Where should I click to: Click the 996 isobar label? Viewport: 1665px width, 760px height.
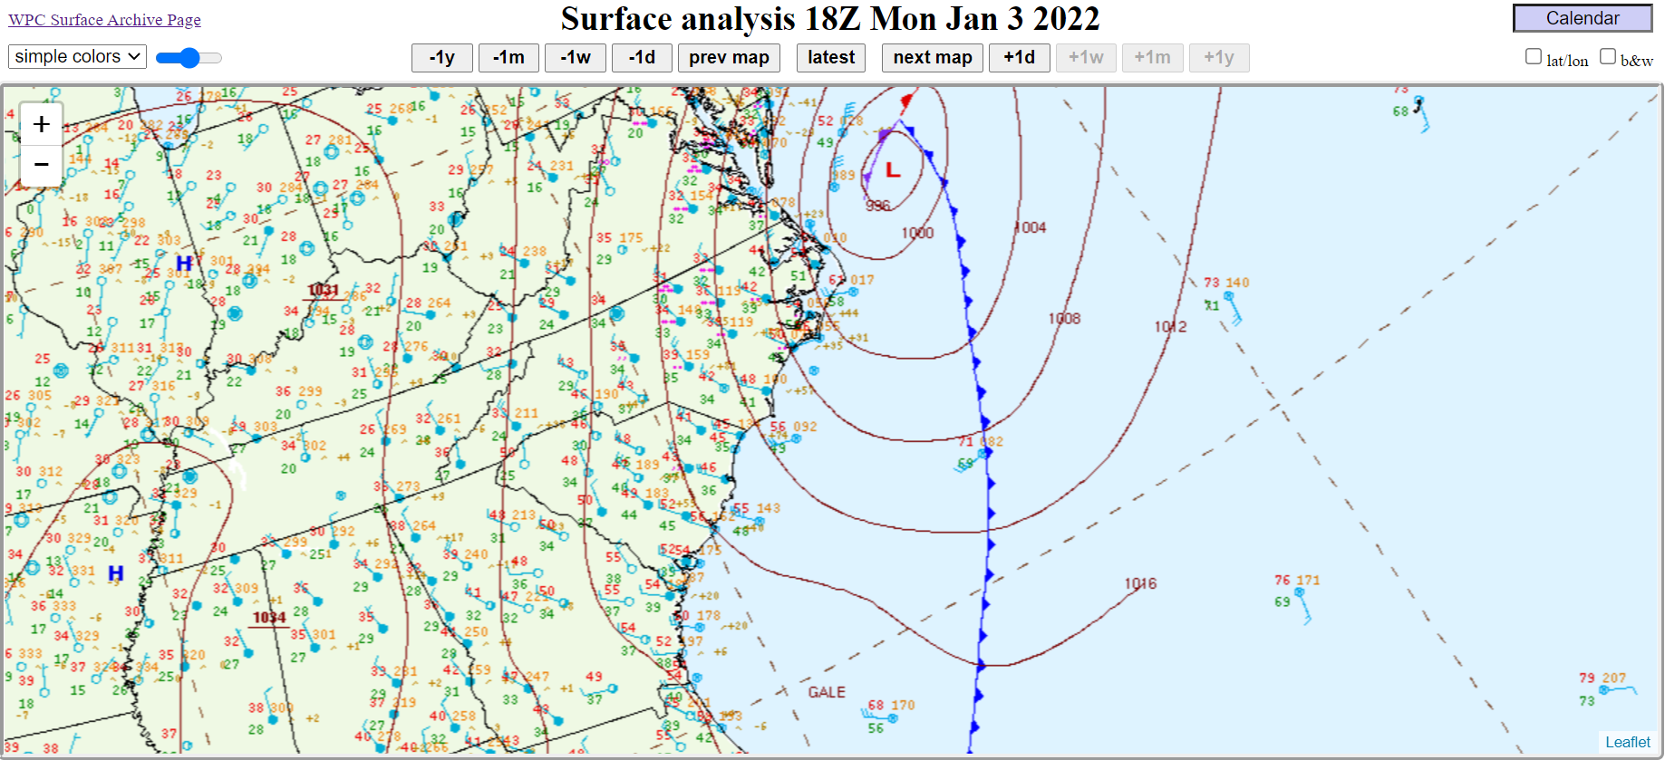point(877,206)
